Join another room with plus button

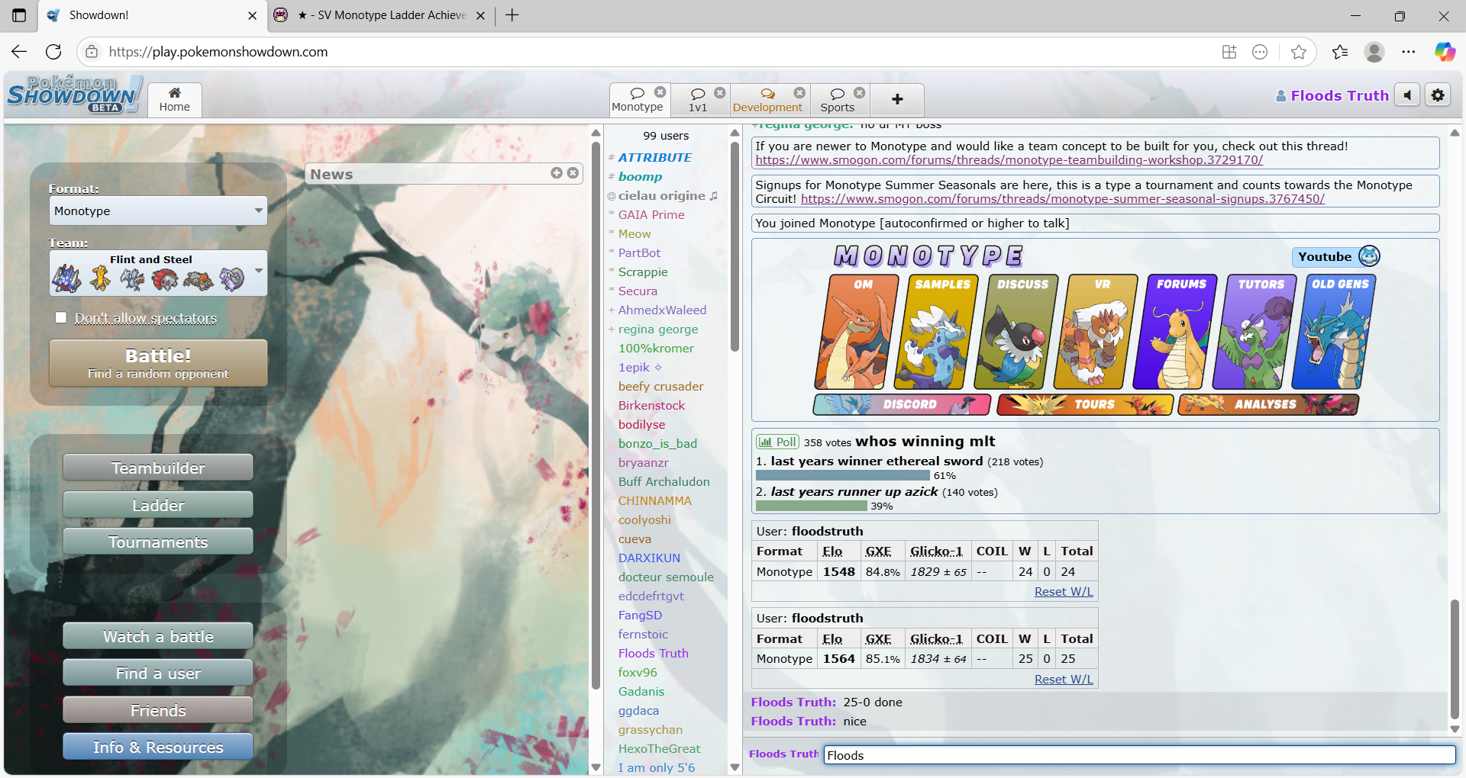coord(898,99)
